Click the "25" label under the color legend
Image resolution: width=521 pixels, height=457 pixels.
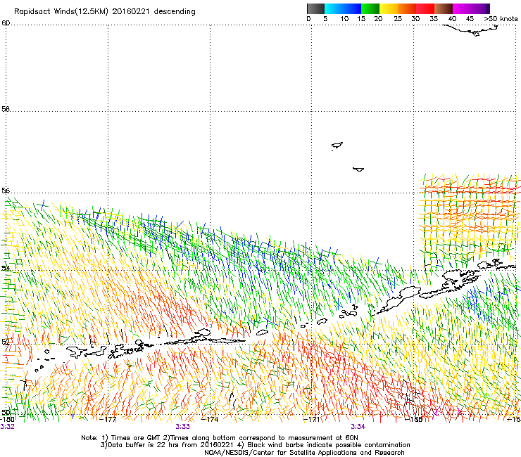(x=398, y=19)
